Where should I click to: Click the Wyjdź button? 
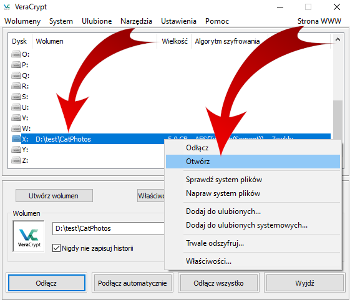[304, 283]
